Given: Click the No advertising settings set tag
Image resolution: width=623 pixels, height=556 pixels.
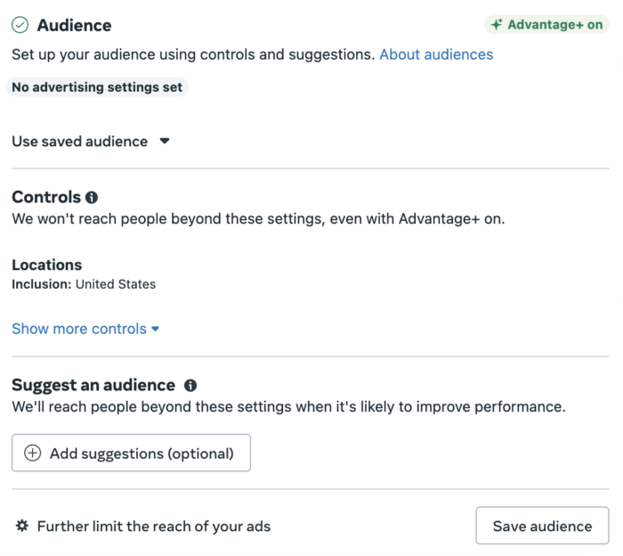Looking at the screenshot, I should 97,87.
